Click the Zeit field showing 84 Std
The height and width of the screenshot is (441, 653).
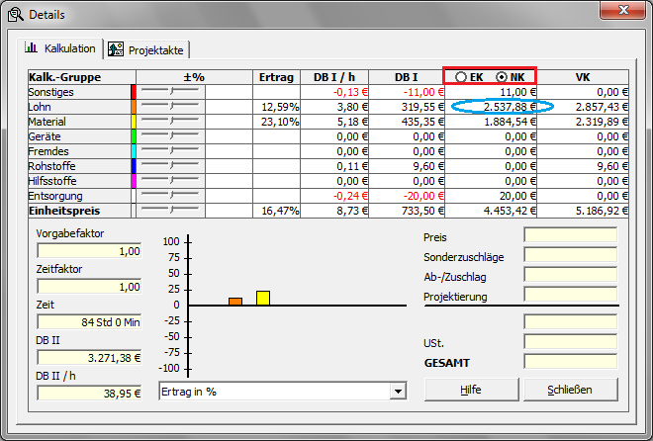[89, 322]
